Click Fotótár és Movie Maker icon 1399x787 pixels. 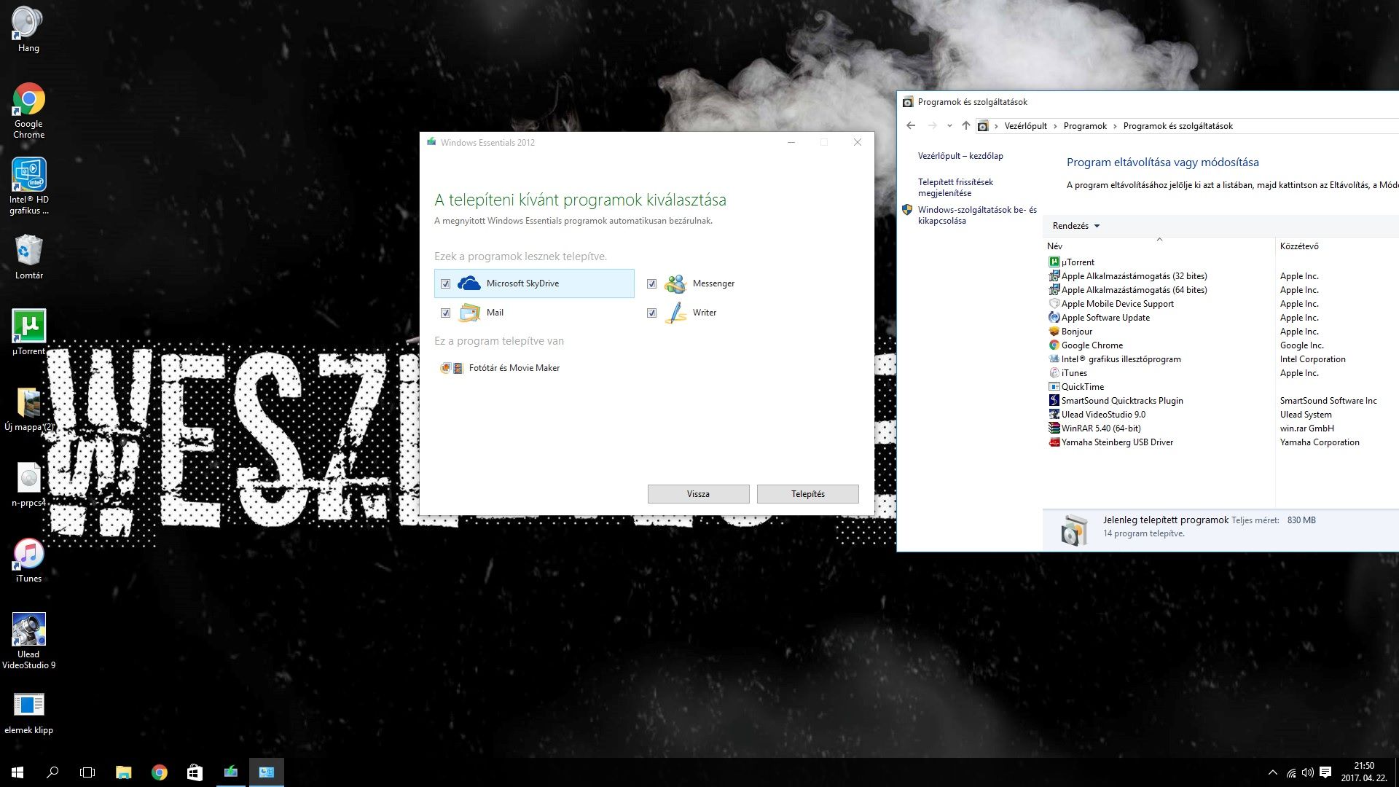452,368
